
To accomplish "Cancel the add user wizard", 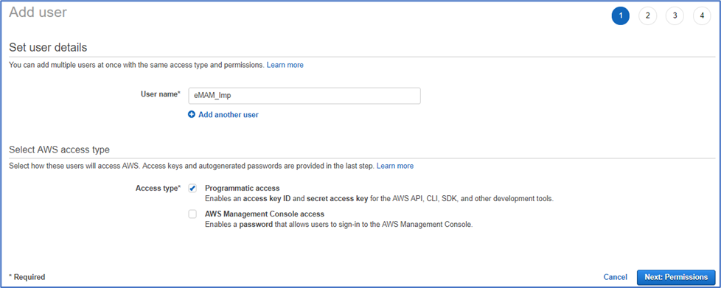I will click(x=616, y=277).
